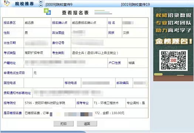Click the 报考院校 label
Viewport: 194px width, 133px height.
click(10, 103)
